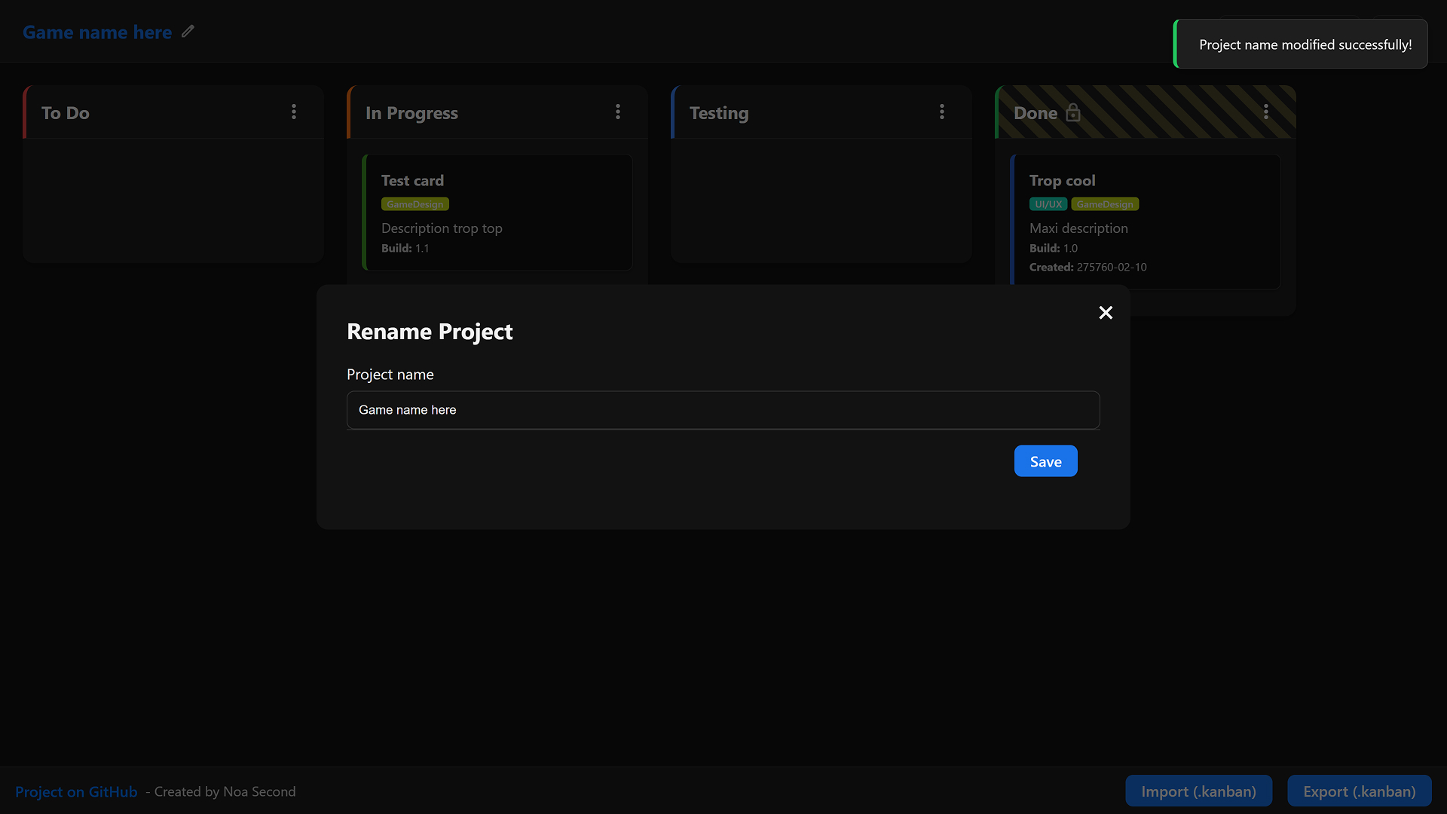Open the Testing column options menu
1447x814 pixels.
(942, 112)
